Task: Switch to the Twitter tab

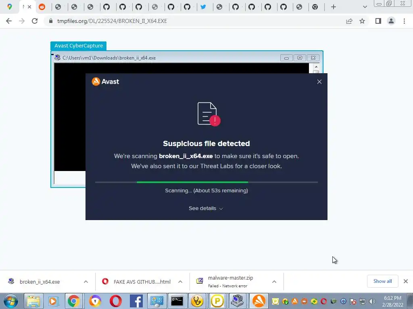Action: click(x=203, y=7)
